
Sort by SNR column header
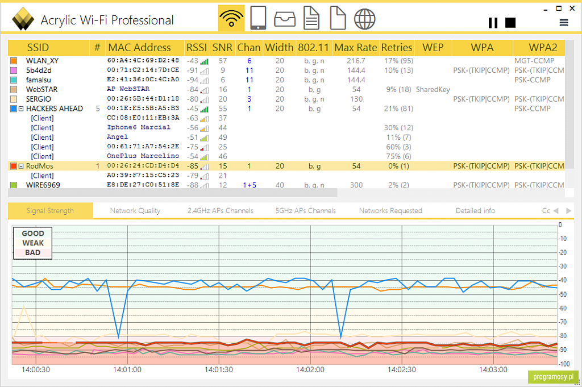coord(222,48)
